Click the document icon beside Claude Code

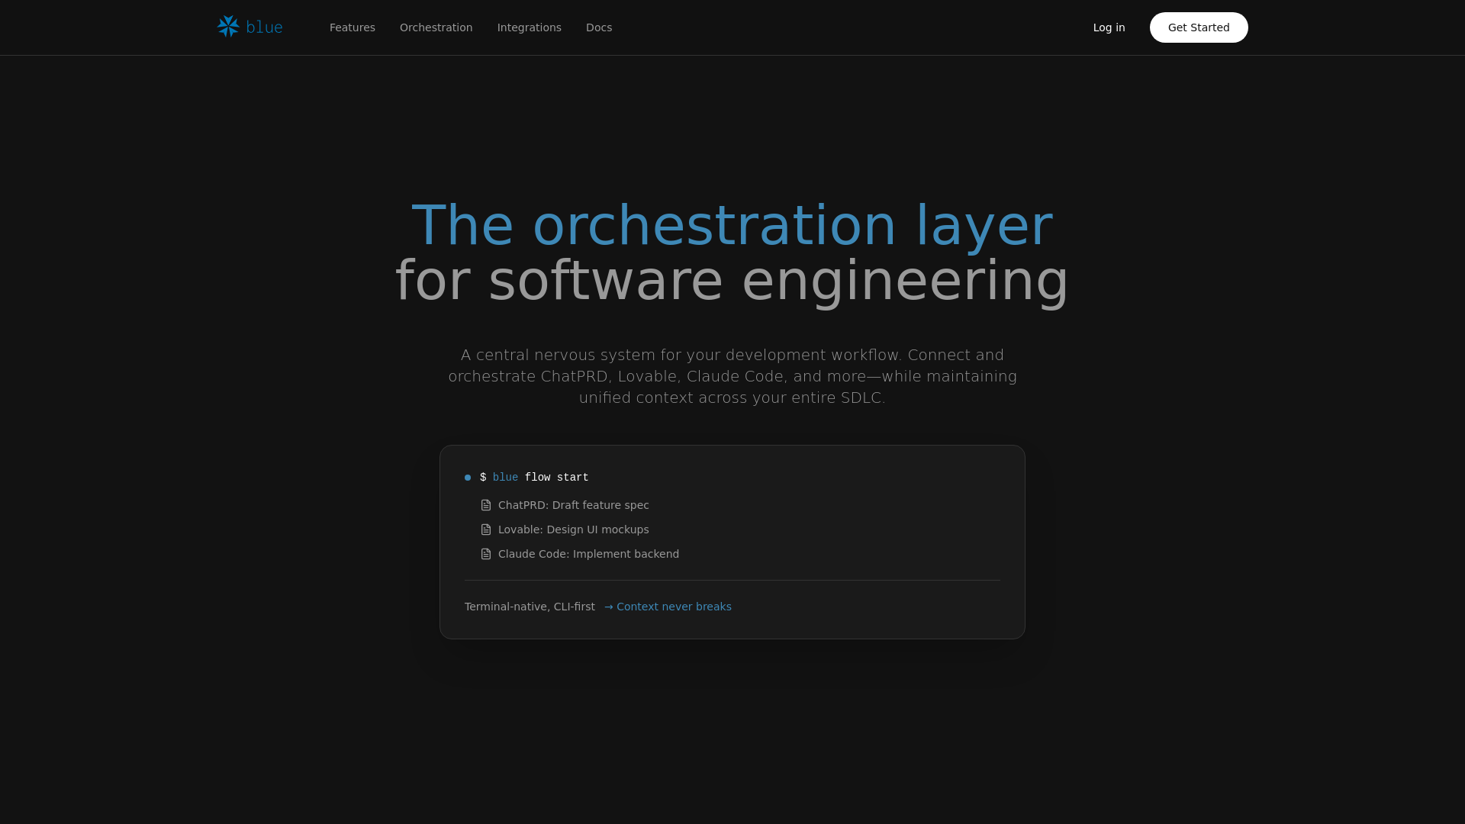pyautogui.click(x=486, y=554)
